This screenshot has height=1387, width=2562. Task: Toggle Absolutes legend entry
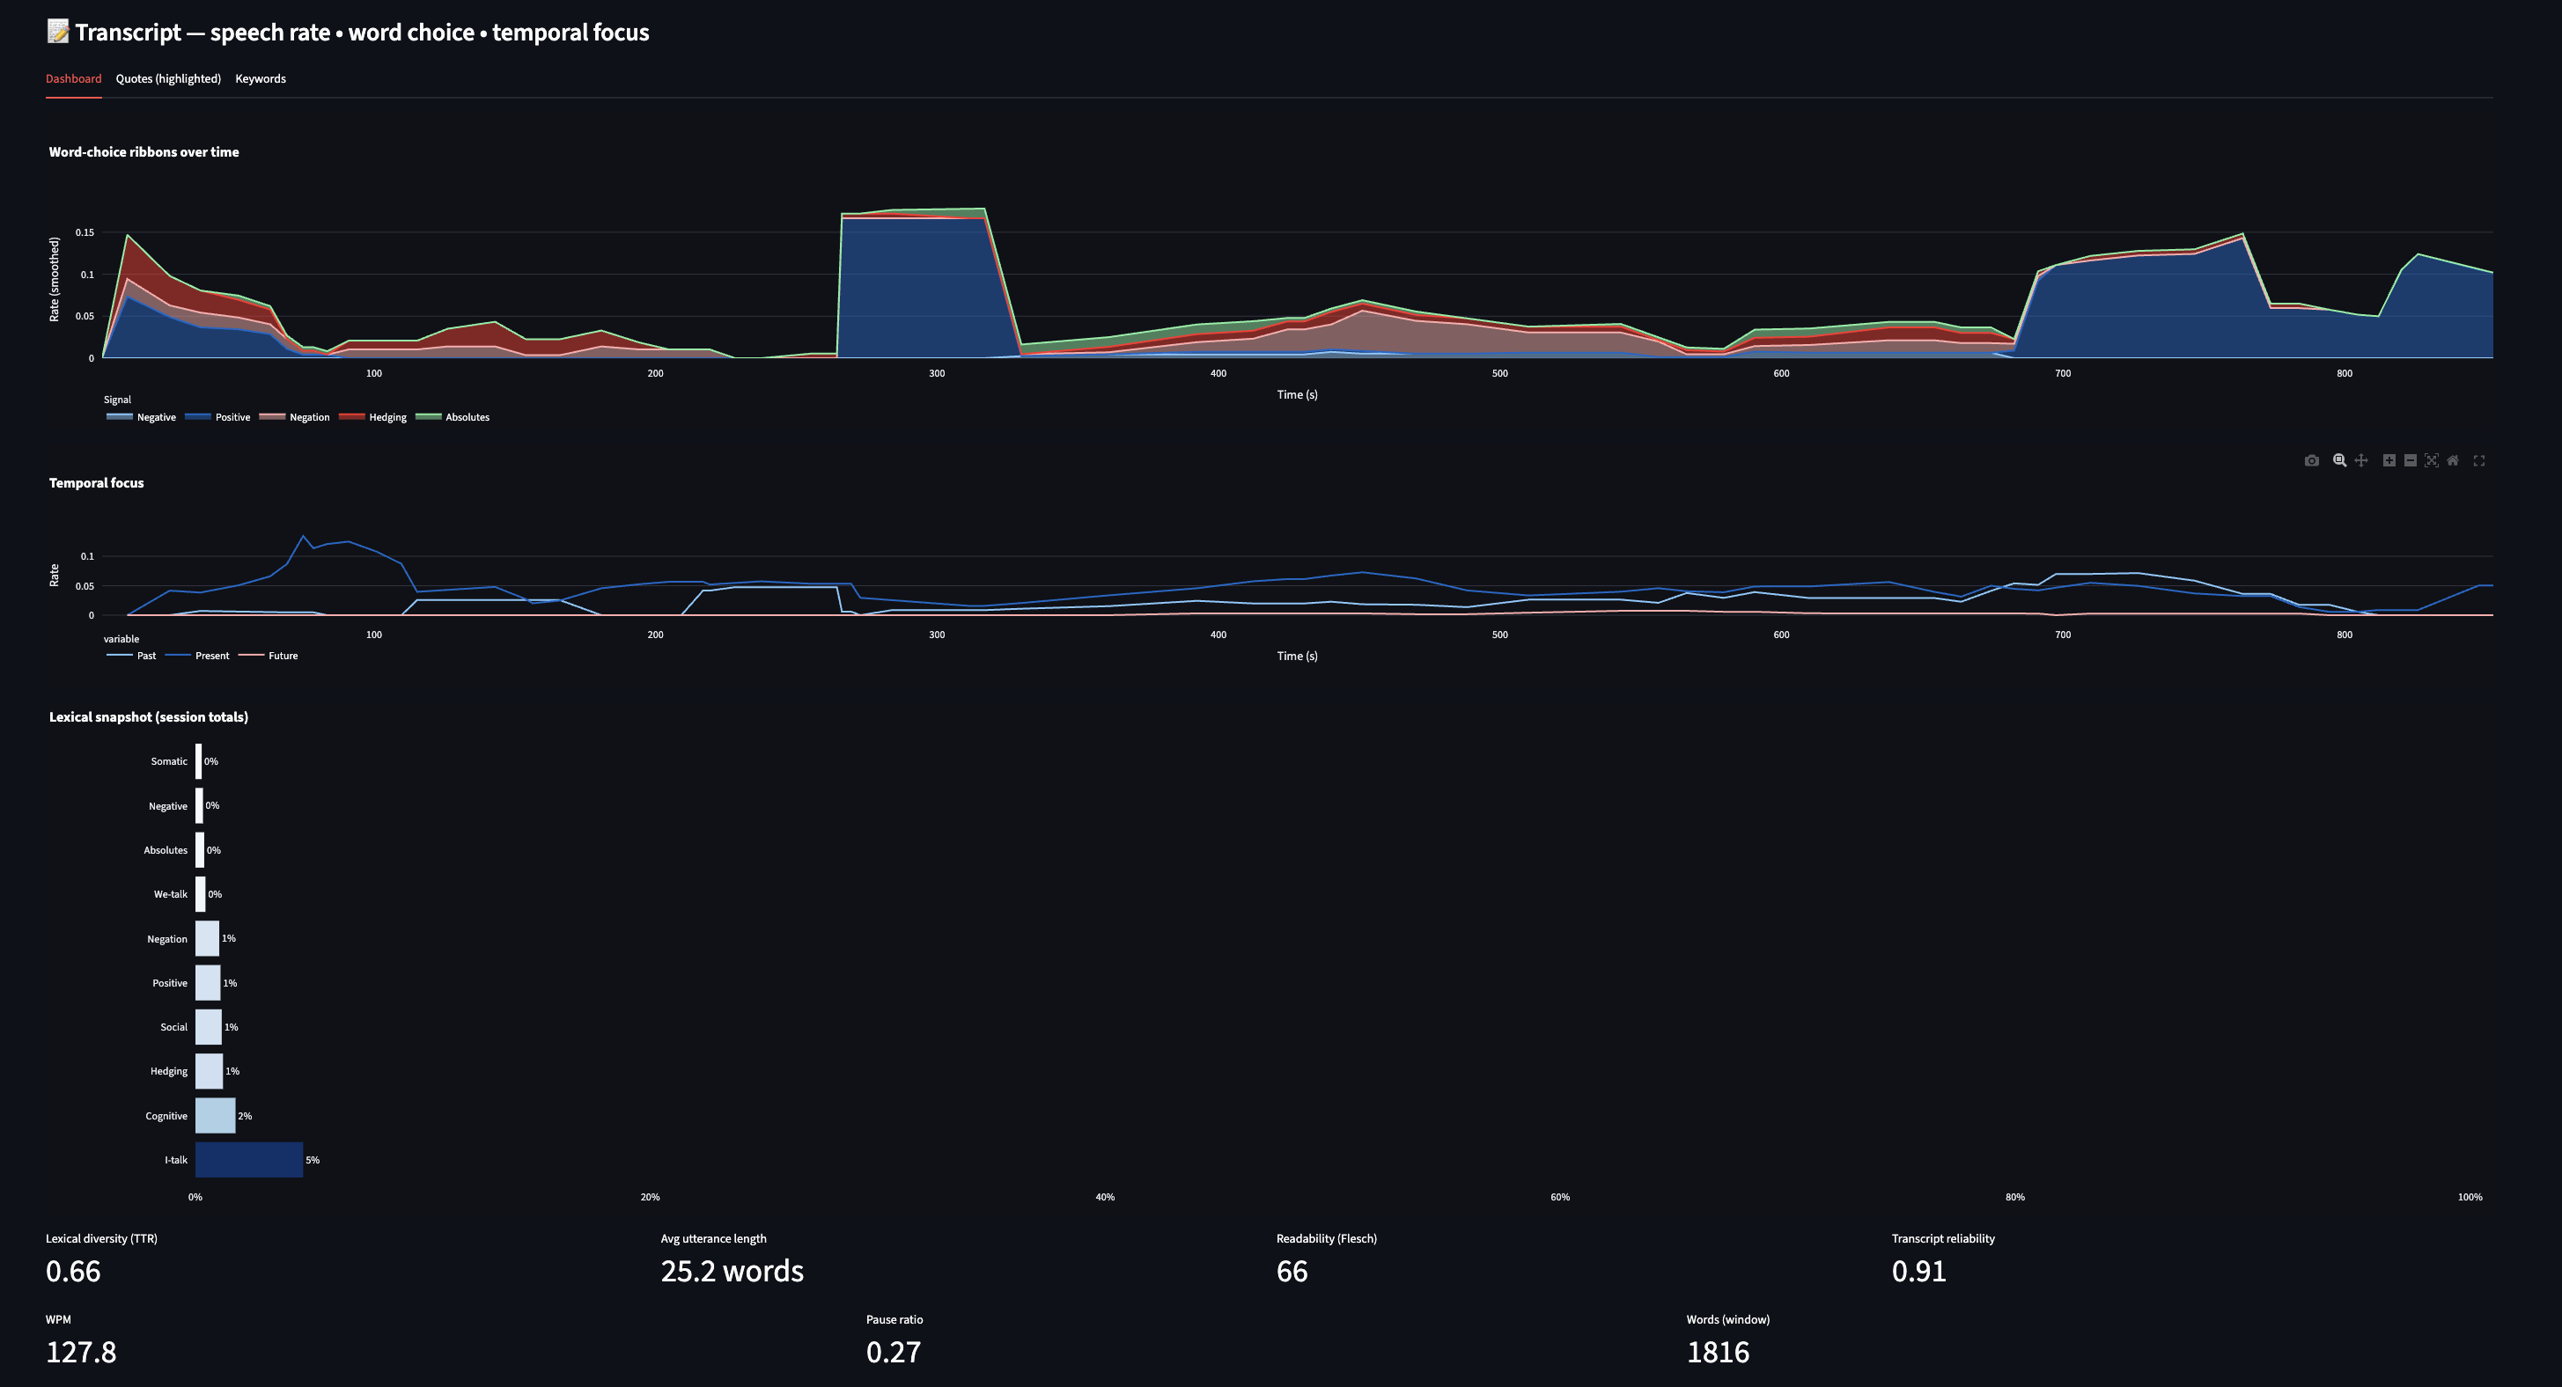point(467,417)
